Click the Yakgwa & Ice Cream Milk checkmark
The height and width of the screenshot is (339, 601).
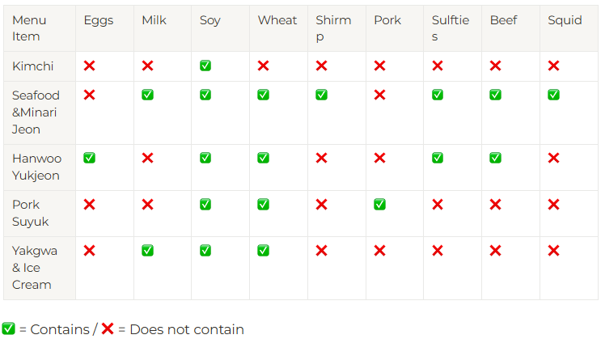(147, 250)
